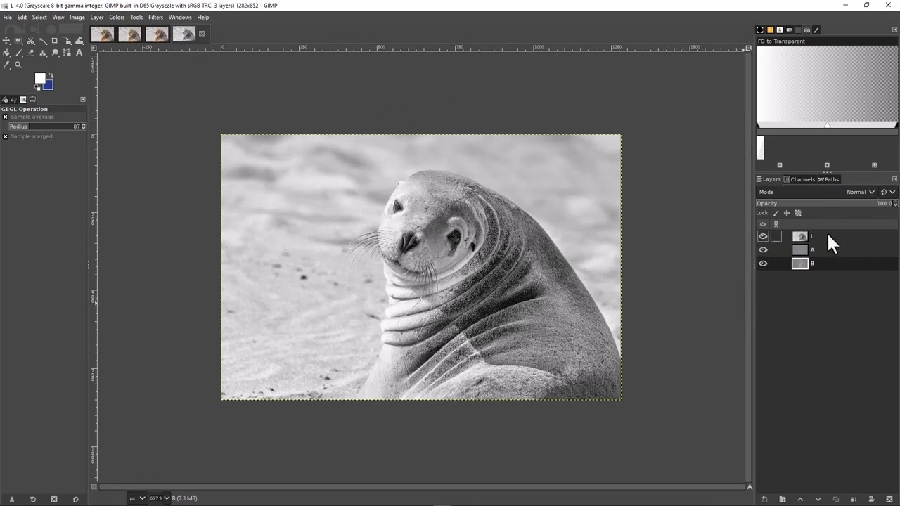Hide the L layer
Viewport: 900px width, 506px height.
click(x=763, y=236)
